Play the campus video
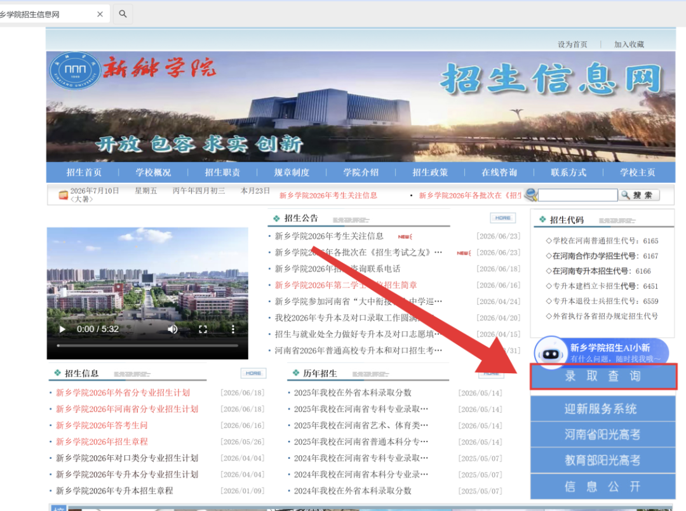Screen dimensions: 686x511 [62, 329]
